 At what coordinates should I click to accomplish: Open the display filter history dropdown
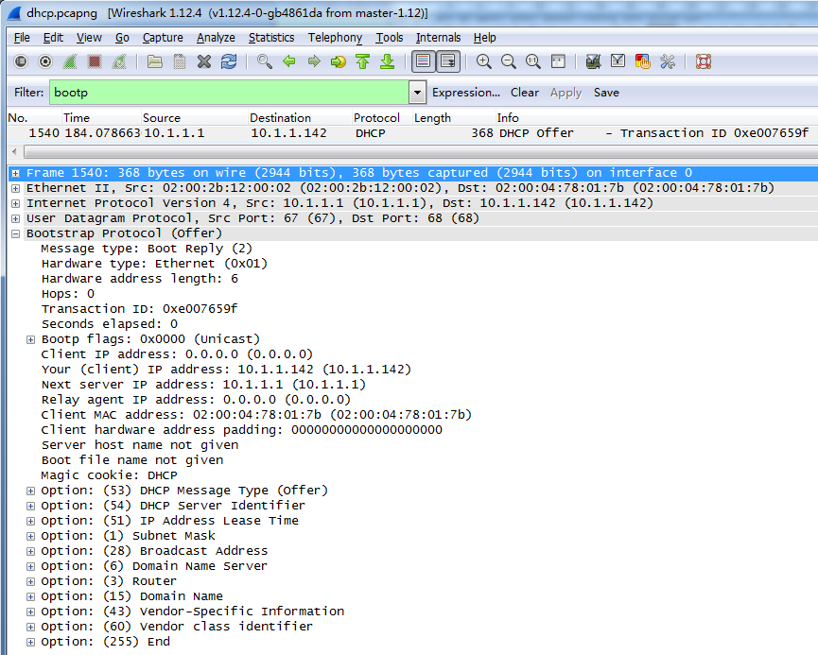pos(417,93)
